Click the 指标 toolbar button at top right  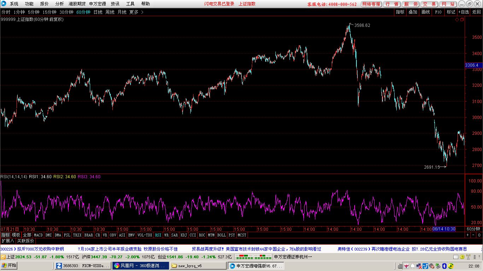tap(400, 12)
